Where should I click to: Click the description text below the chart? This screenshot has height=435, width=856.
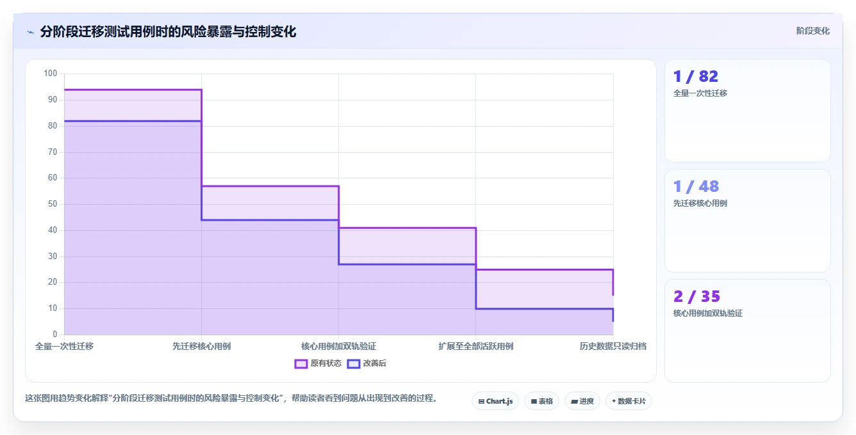(233, 398)
